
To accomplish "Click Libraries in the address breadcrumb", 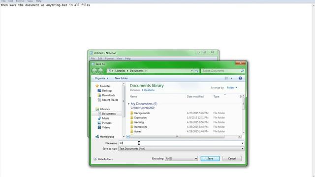I will [120, 71].
